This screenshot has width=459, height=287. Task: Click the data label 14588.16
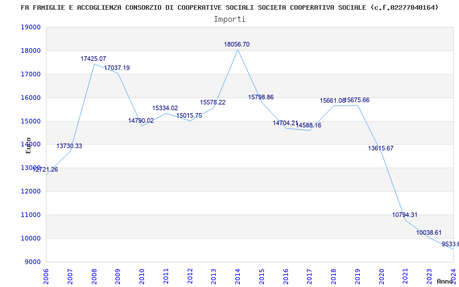(309, 125)
